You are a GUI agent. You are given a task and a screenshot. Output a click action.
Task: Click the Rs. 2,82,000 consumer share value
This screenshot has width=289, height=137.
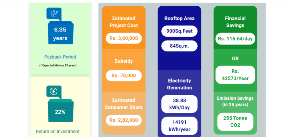point(124,120)
